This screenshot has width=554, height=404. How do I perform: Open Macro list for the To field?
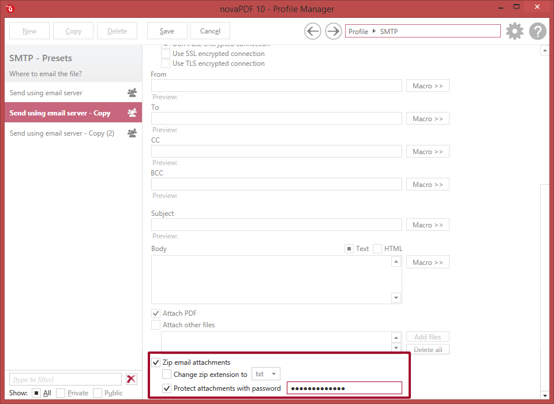pos(428,119)
